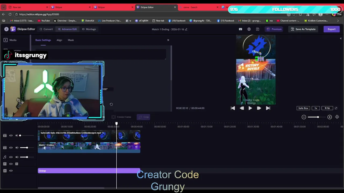The height and width of the screenshot is (193, 344).
Task: Select the Basic Settings tab
Action: tap(43, 40)
